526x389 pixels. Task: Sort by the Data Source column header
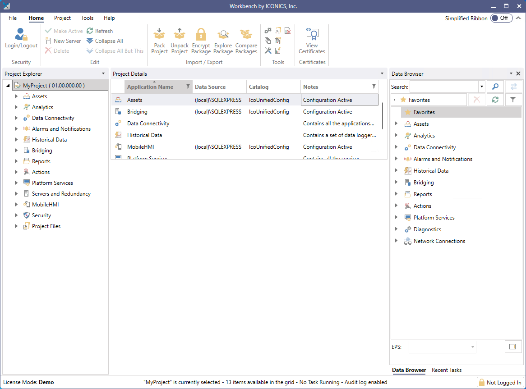(x=219, y=87)
